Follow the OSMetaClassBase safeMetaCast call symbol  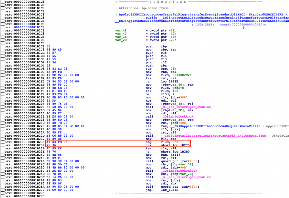tap(214, 136)
